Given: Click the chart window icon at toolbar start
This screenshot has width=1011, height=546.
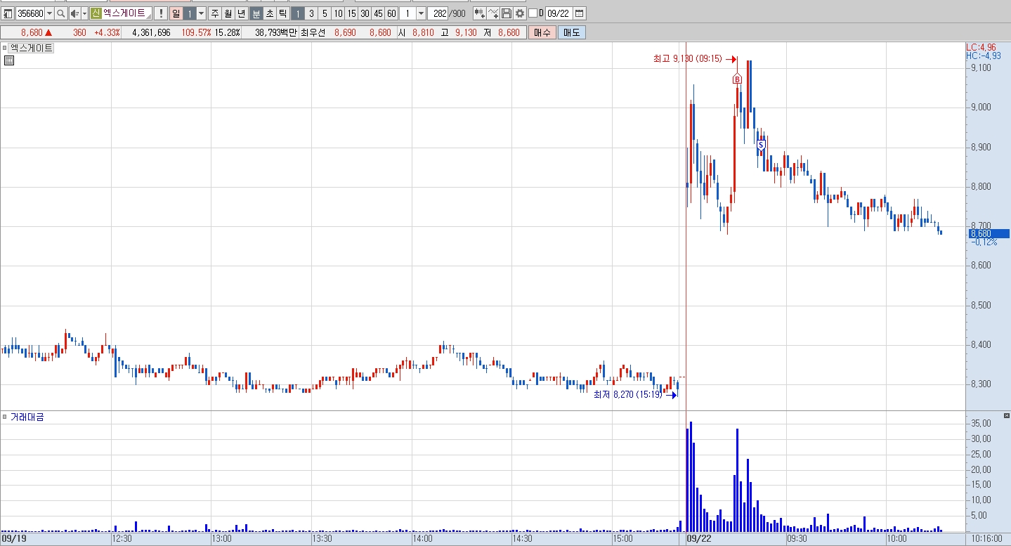Looking at the screenshot, I should tap(8, 13).
